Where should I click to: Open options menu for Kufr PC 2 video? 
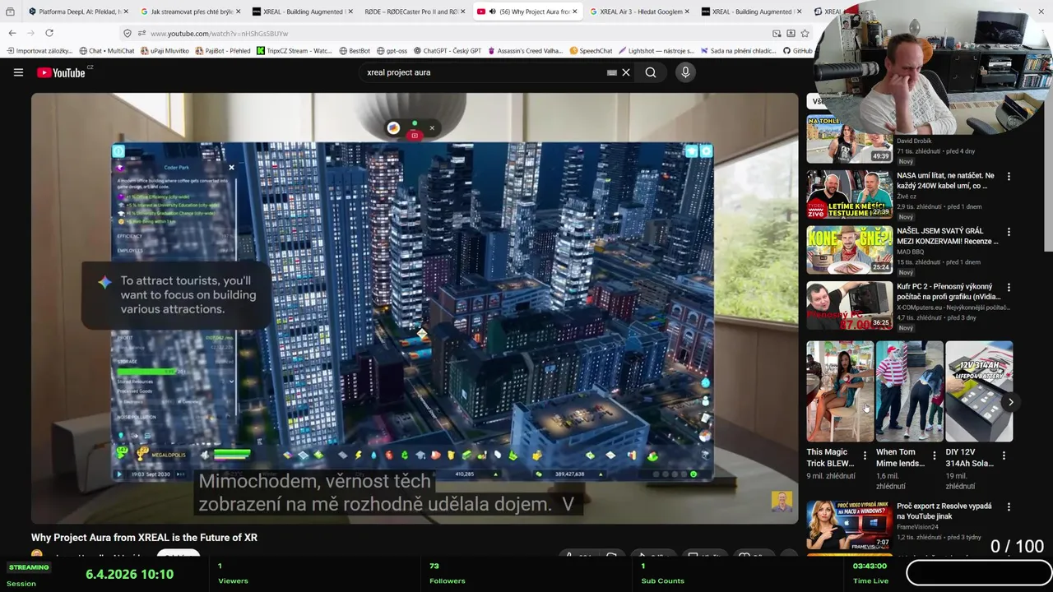point(1009,289)
